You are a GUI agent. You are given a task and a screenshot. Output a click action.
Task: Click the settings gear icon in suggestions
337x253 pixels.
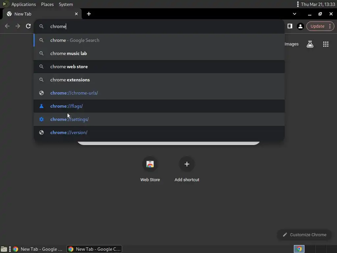click(41, 119)
